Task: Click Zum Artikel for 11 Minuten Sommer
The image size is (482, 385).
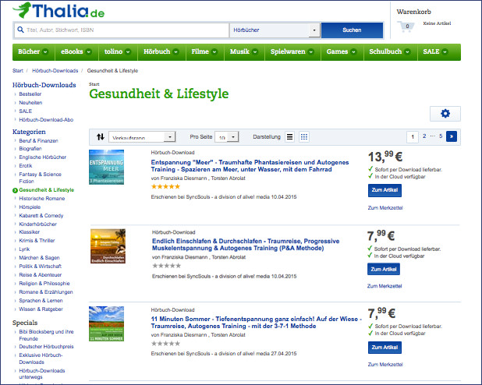Action: coord(385,348)
